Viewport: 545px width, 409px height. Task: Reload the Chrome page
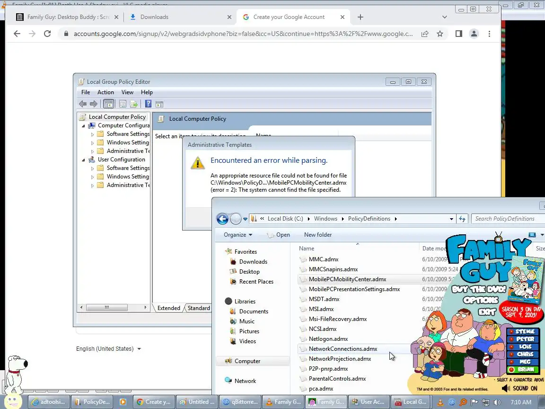click(47, 34)
